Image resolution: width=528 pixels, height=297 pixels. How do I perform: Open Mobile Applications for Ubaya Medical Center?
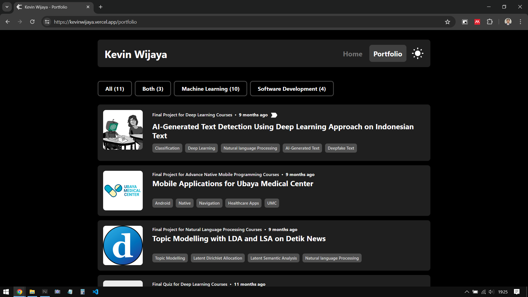tap(233, 183)
